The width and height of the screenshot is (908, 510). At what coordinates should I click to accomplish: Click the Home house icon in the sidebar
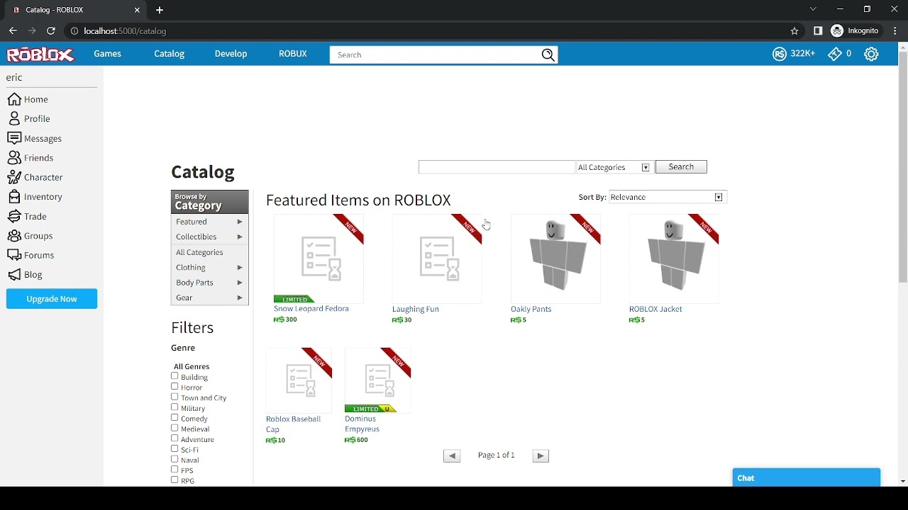click(14, 99)
